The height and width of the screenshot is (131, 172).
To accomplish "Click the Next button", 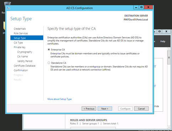I will 105,109.
